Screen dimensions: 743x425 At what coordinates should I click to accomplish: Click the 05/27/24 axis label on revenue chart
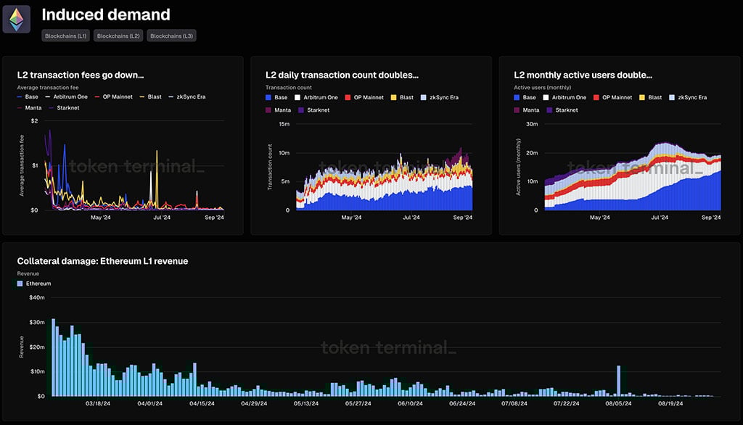coord(358,404)
